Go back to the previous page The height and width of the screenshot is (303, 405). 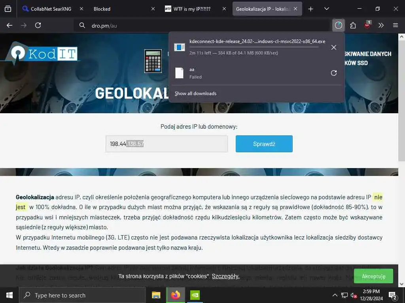9,25
